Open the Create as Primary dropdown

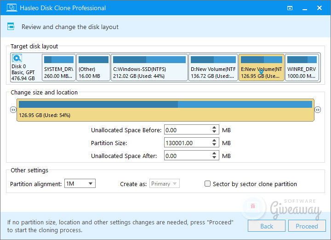pos(165,183)
